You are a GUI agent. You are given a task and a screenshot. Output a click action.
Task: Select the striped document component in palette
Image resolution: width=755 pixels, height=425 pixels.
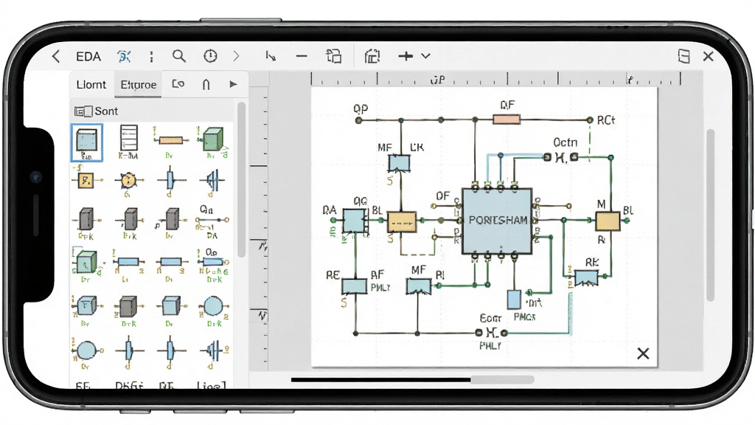coord(128,142)
